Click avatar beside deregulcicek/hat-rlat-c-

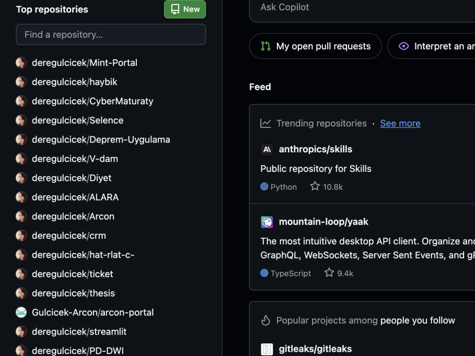21,255
